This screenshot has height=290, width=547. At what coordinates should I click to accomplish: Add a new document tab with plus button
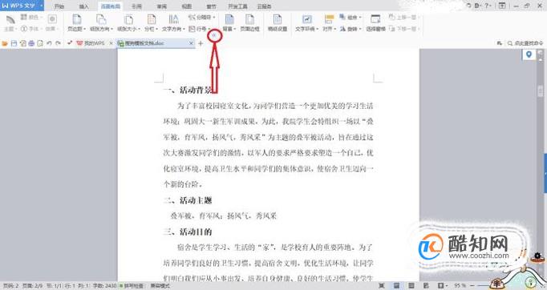201,43
